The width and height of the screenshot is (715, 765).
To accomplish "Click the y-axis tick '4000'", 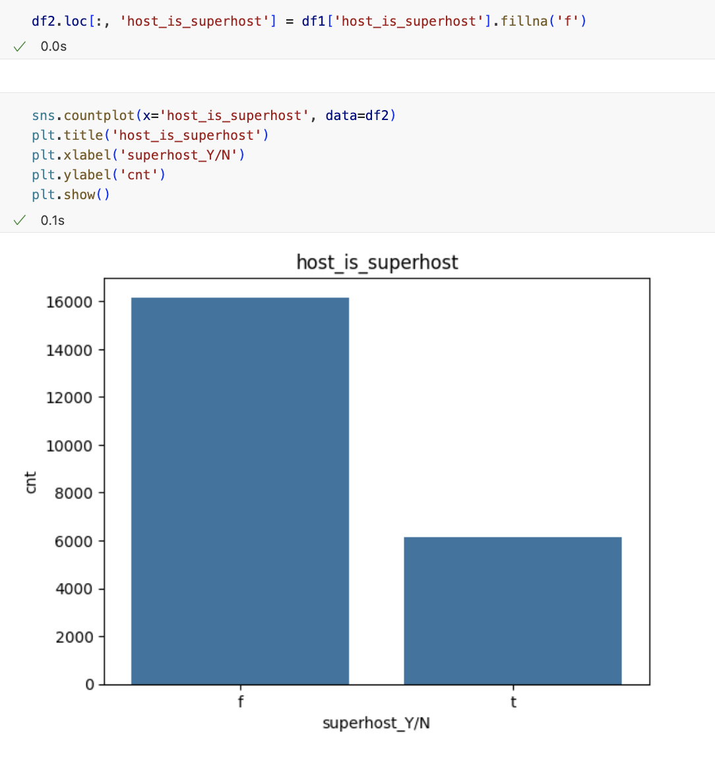I will 74,589.
